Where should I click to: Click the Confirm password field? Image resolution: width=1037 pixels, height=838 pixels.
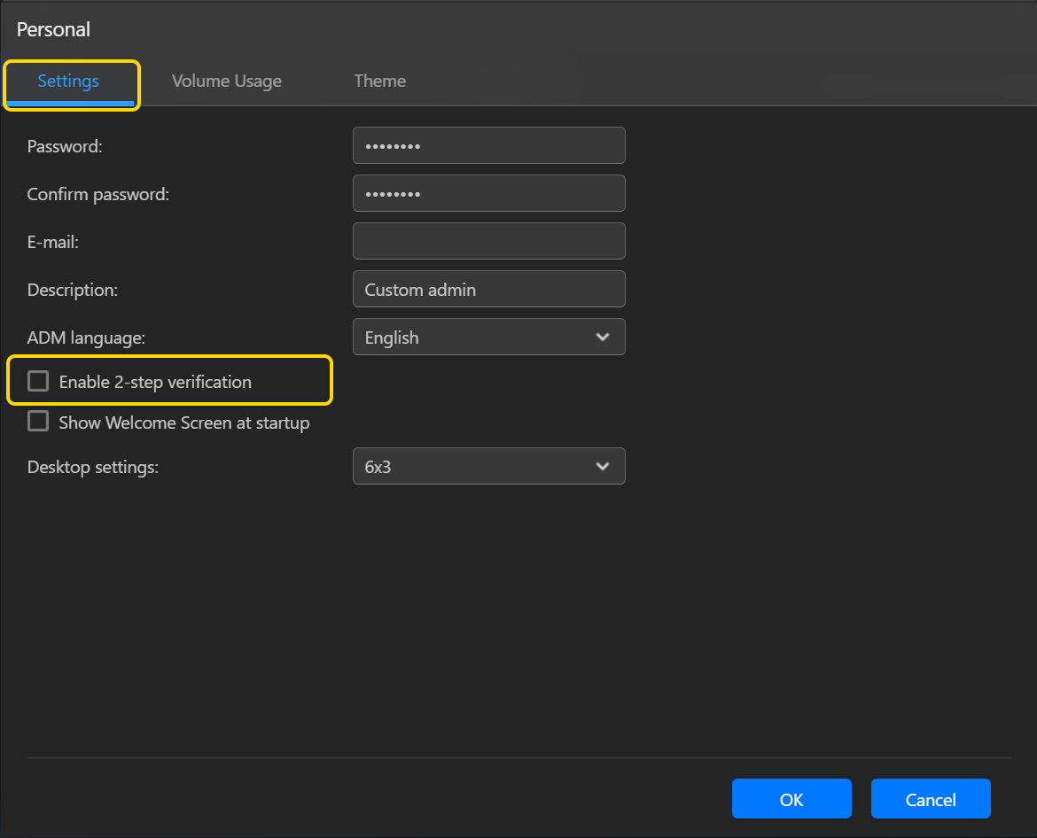click(x=488, y=193)
